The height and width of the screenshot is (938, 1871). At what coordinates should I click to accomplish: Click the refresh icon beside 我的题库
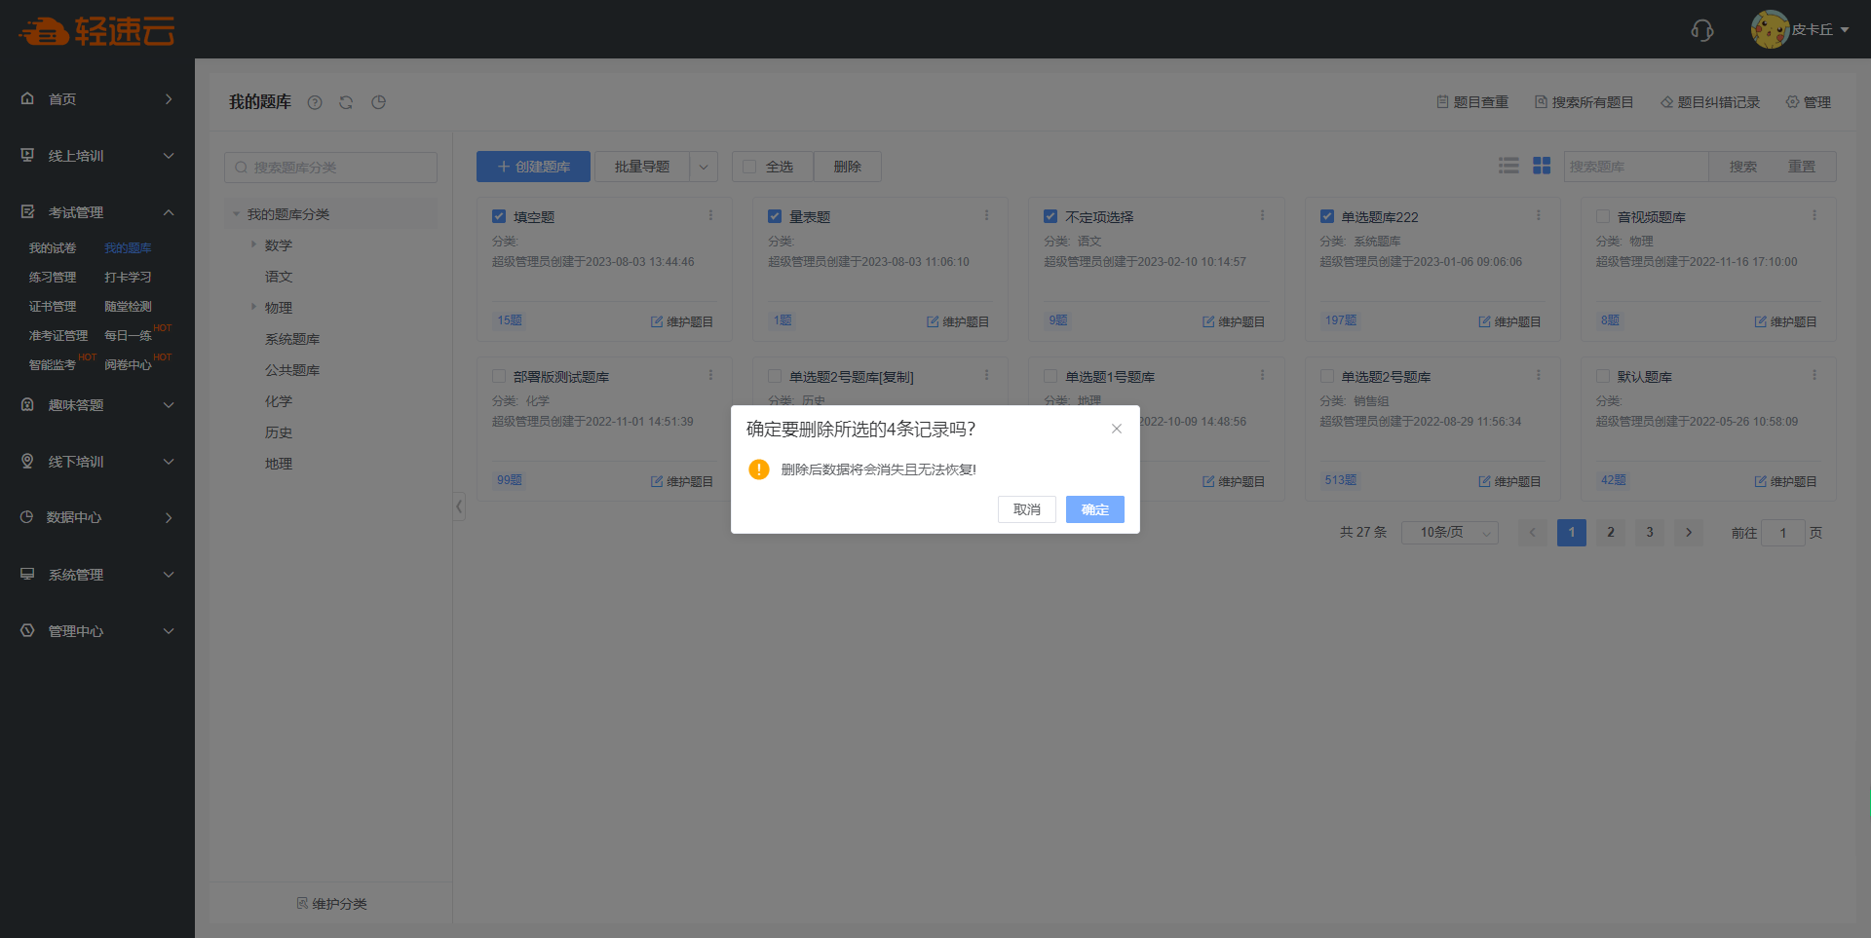click(346, 102)
